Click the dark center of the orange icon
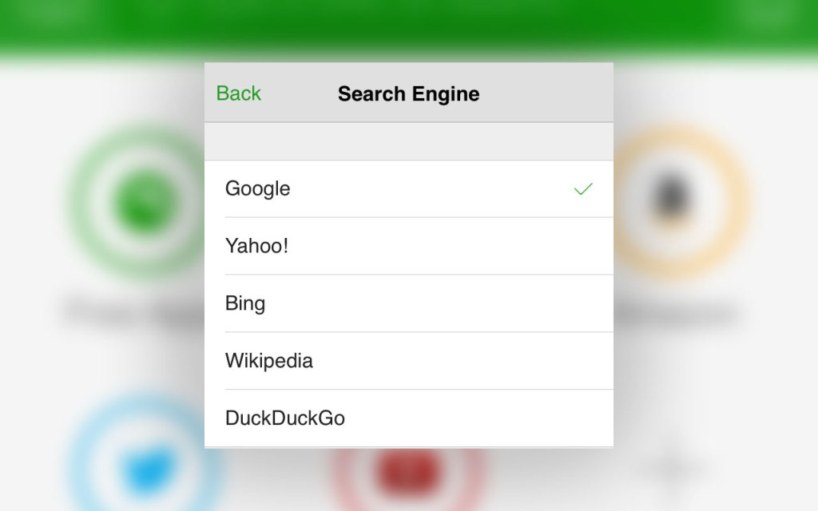This screenshot has width=818, height=511. (670, 198)
